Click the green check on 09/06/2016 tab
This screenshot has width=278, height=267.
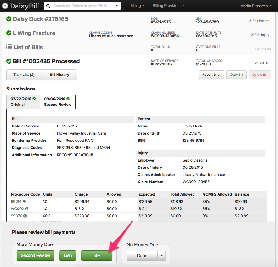pos(68,99)
